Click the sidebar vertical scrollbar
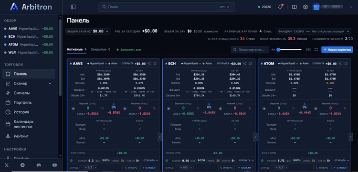358x172 pixels. 60,57
